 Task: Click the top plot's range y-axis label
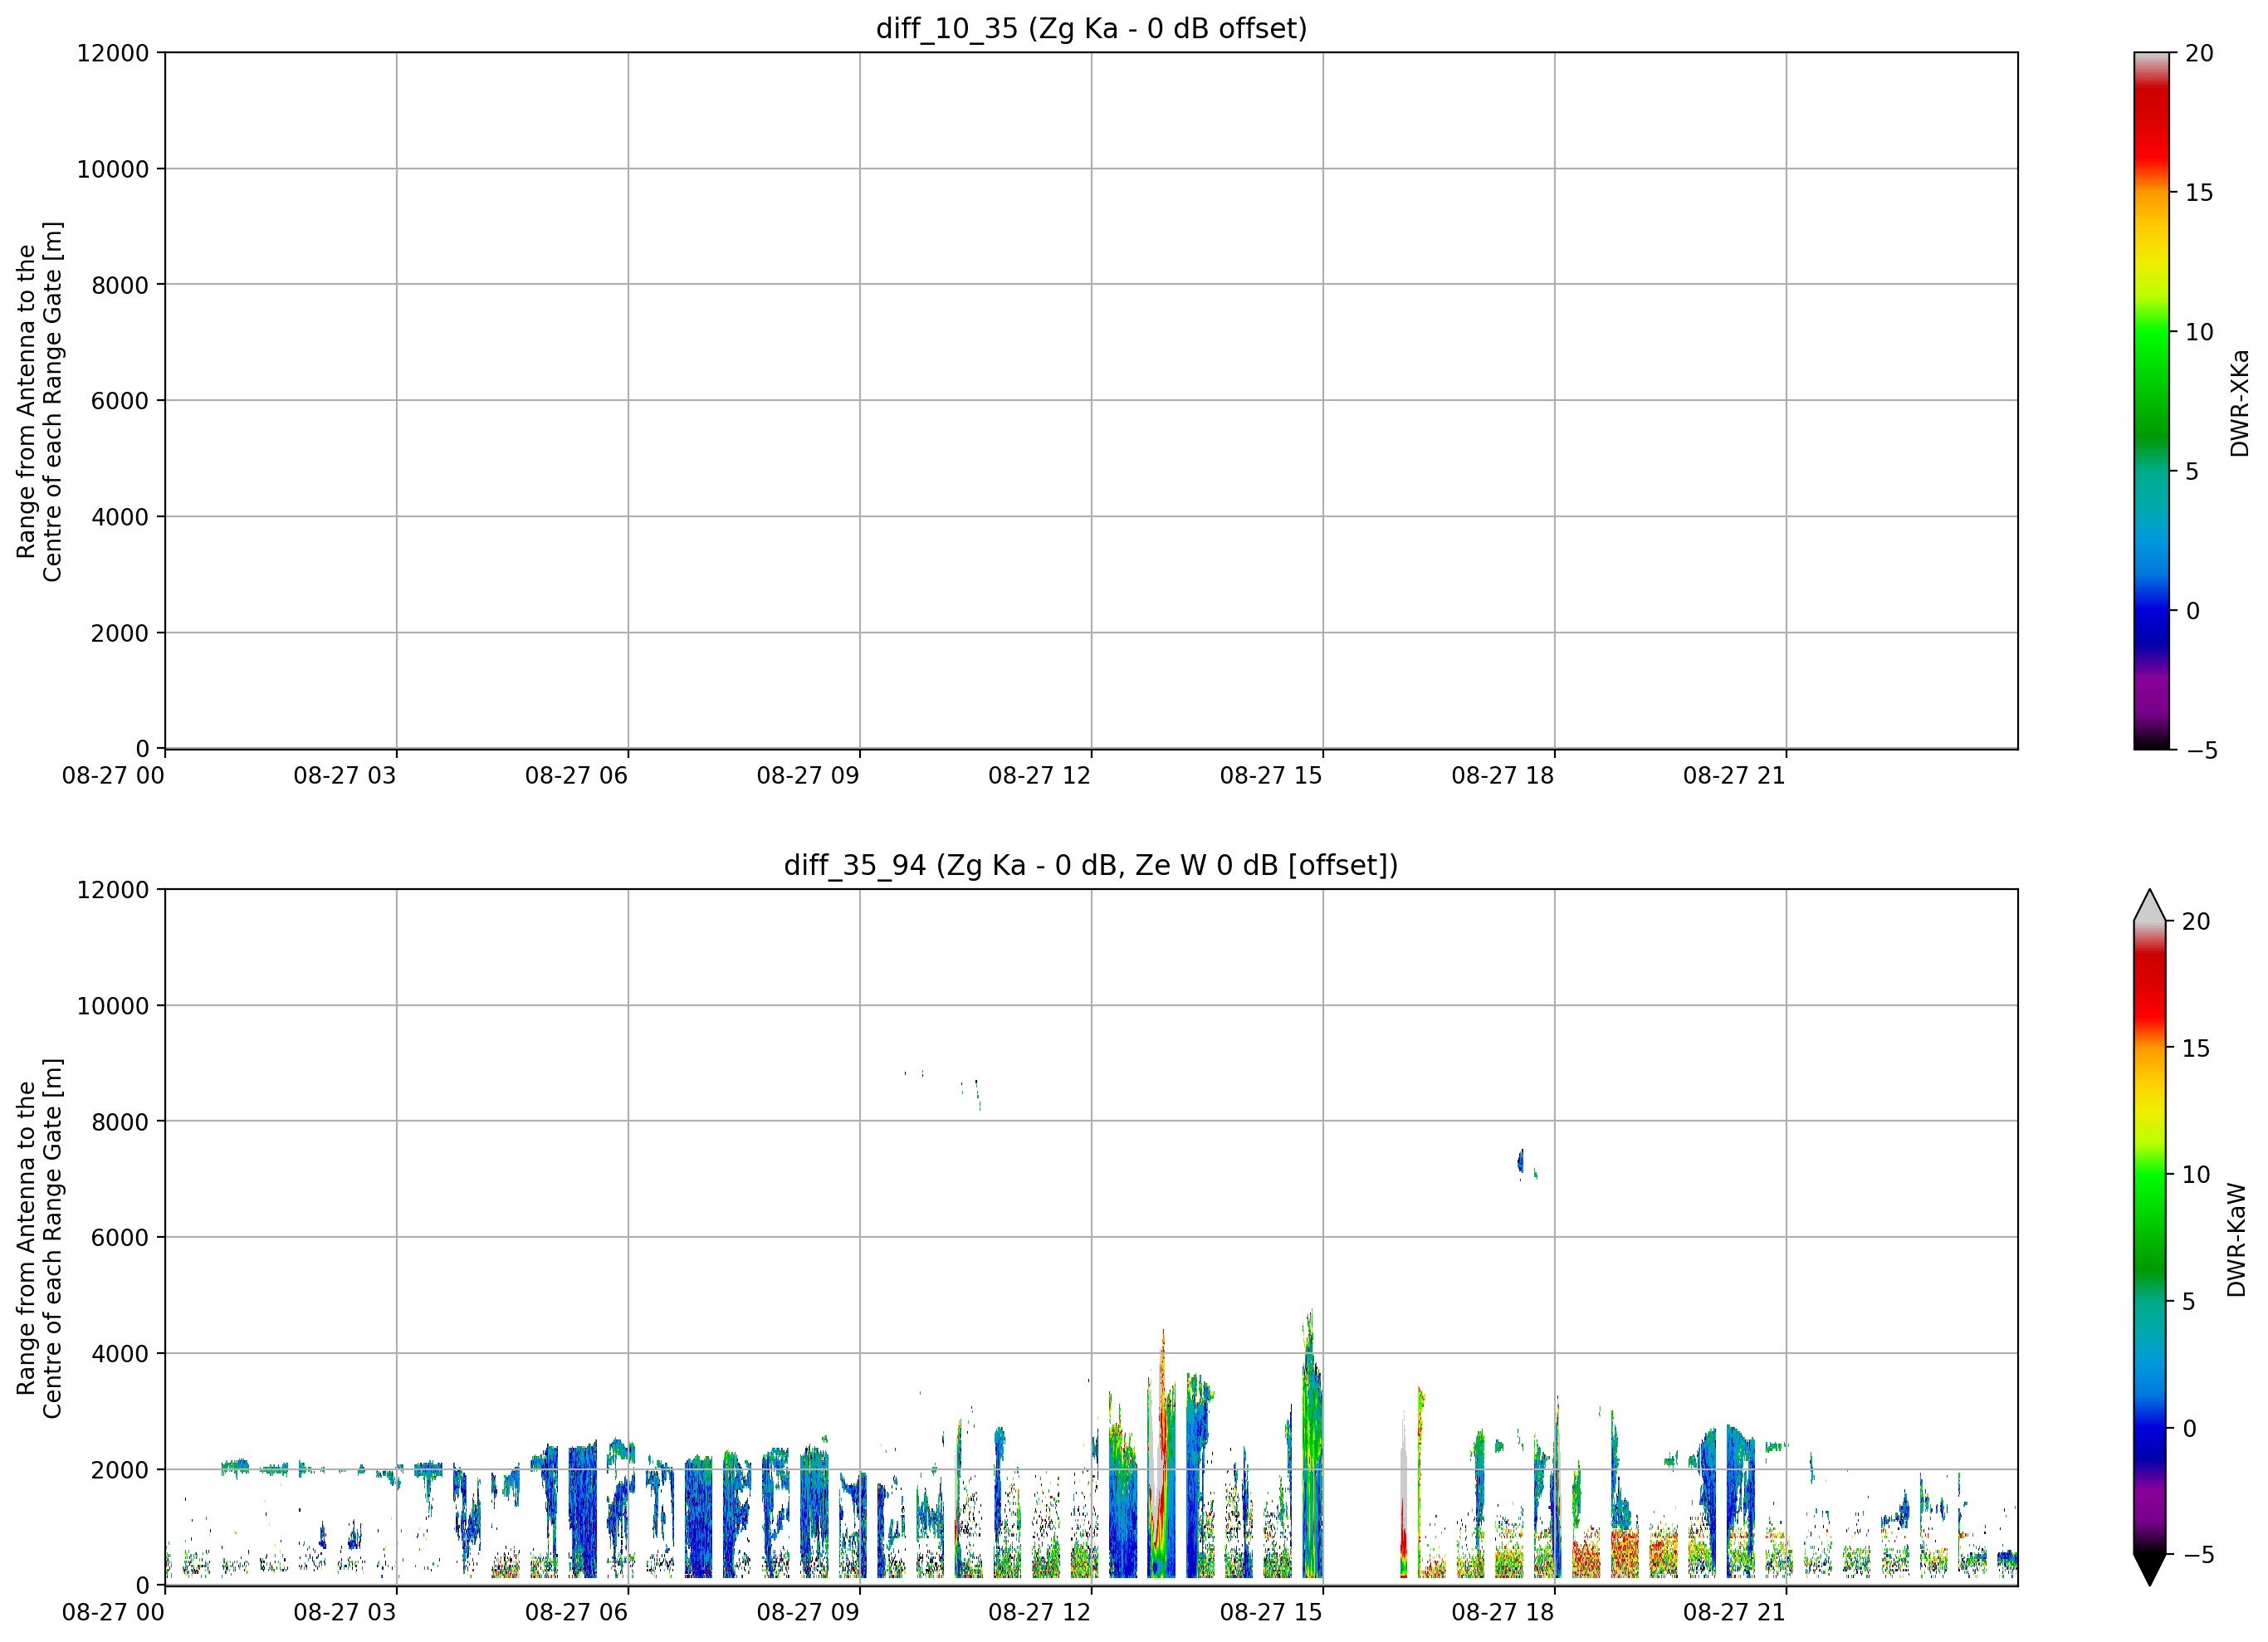(40, 401)
